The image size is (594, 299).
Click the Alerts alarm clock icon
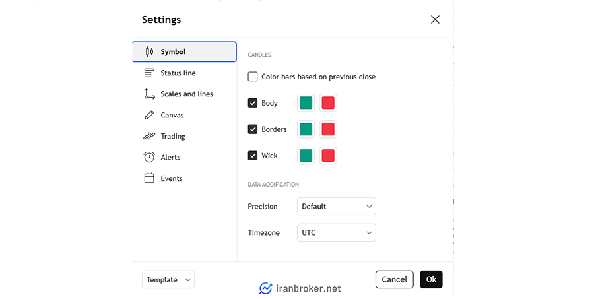[x=149, y=157]
